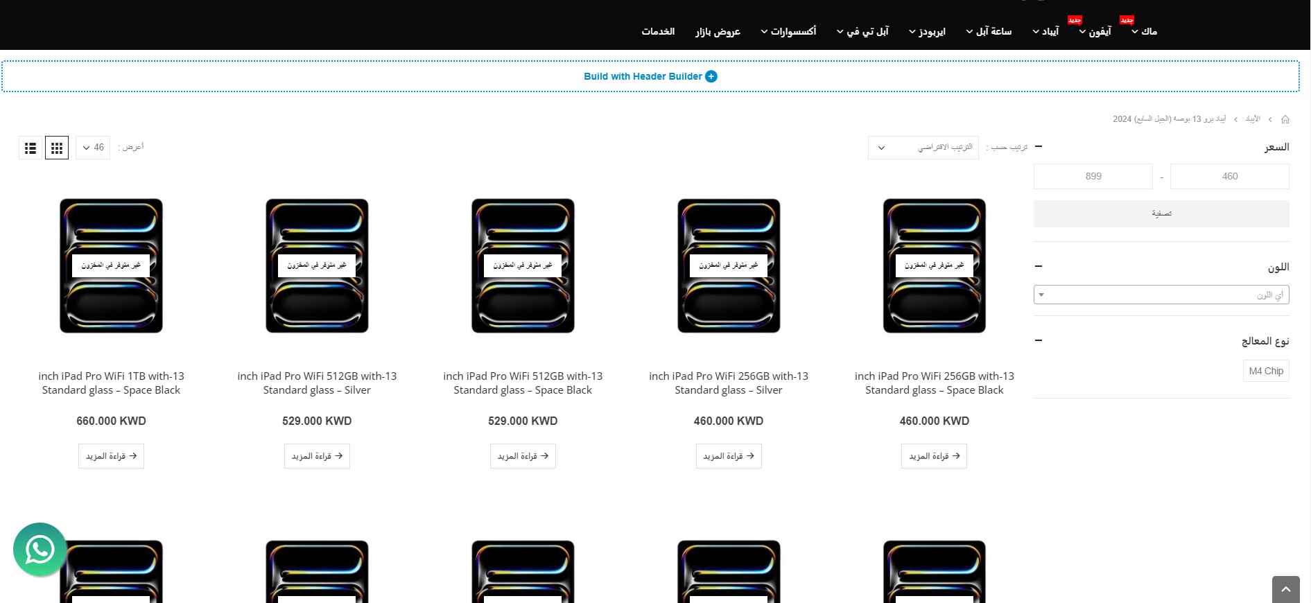
Task: Switch to list view layout
Action: click(x=31, y=148)
